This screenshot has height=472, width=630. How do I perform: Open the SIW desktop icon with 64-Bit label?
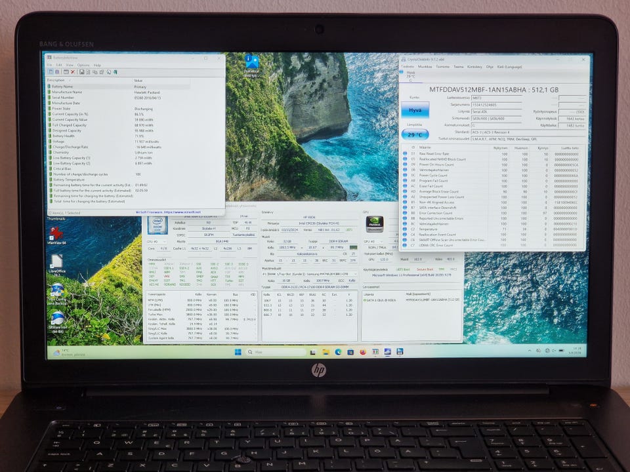(x=58, y=323)
